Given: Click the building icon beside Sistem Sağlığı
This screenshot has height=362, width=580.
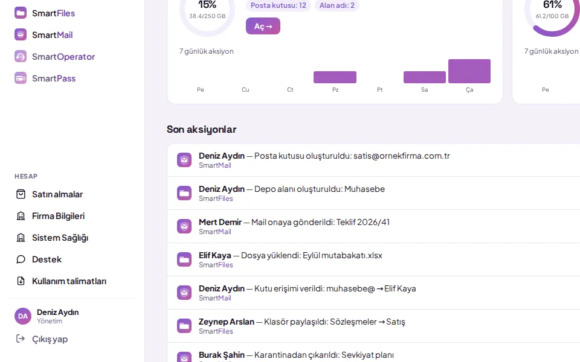Looking at the screenshot, I should click(x=21, y=238).
